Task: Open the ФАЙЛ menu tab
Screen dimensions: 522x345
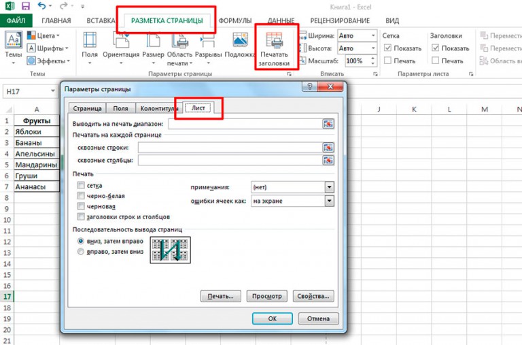Action: (16, 20)
